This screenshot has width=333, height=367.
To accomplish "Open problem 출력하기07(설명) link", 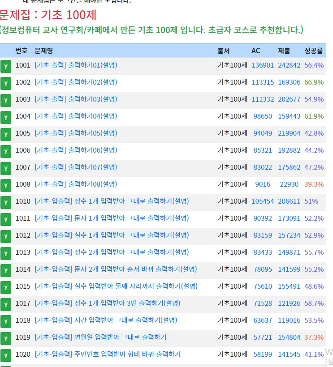I will (76, 167).
